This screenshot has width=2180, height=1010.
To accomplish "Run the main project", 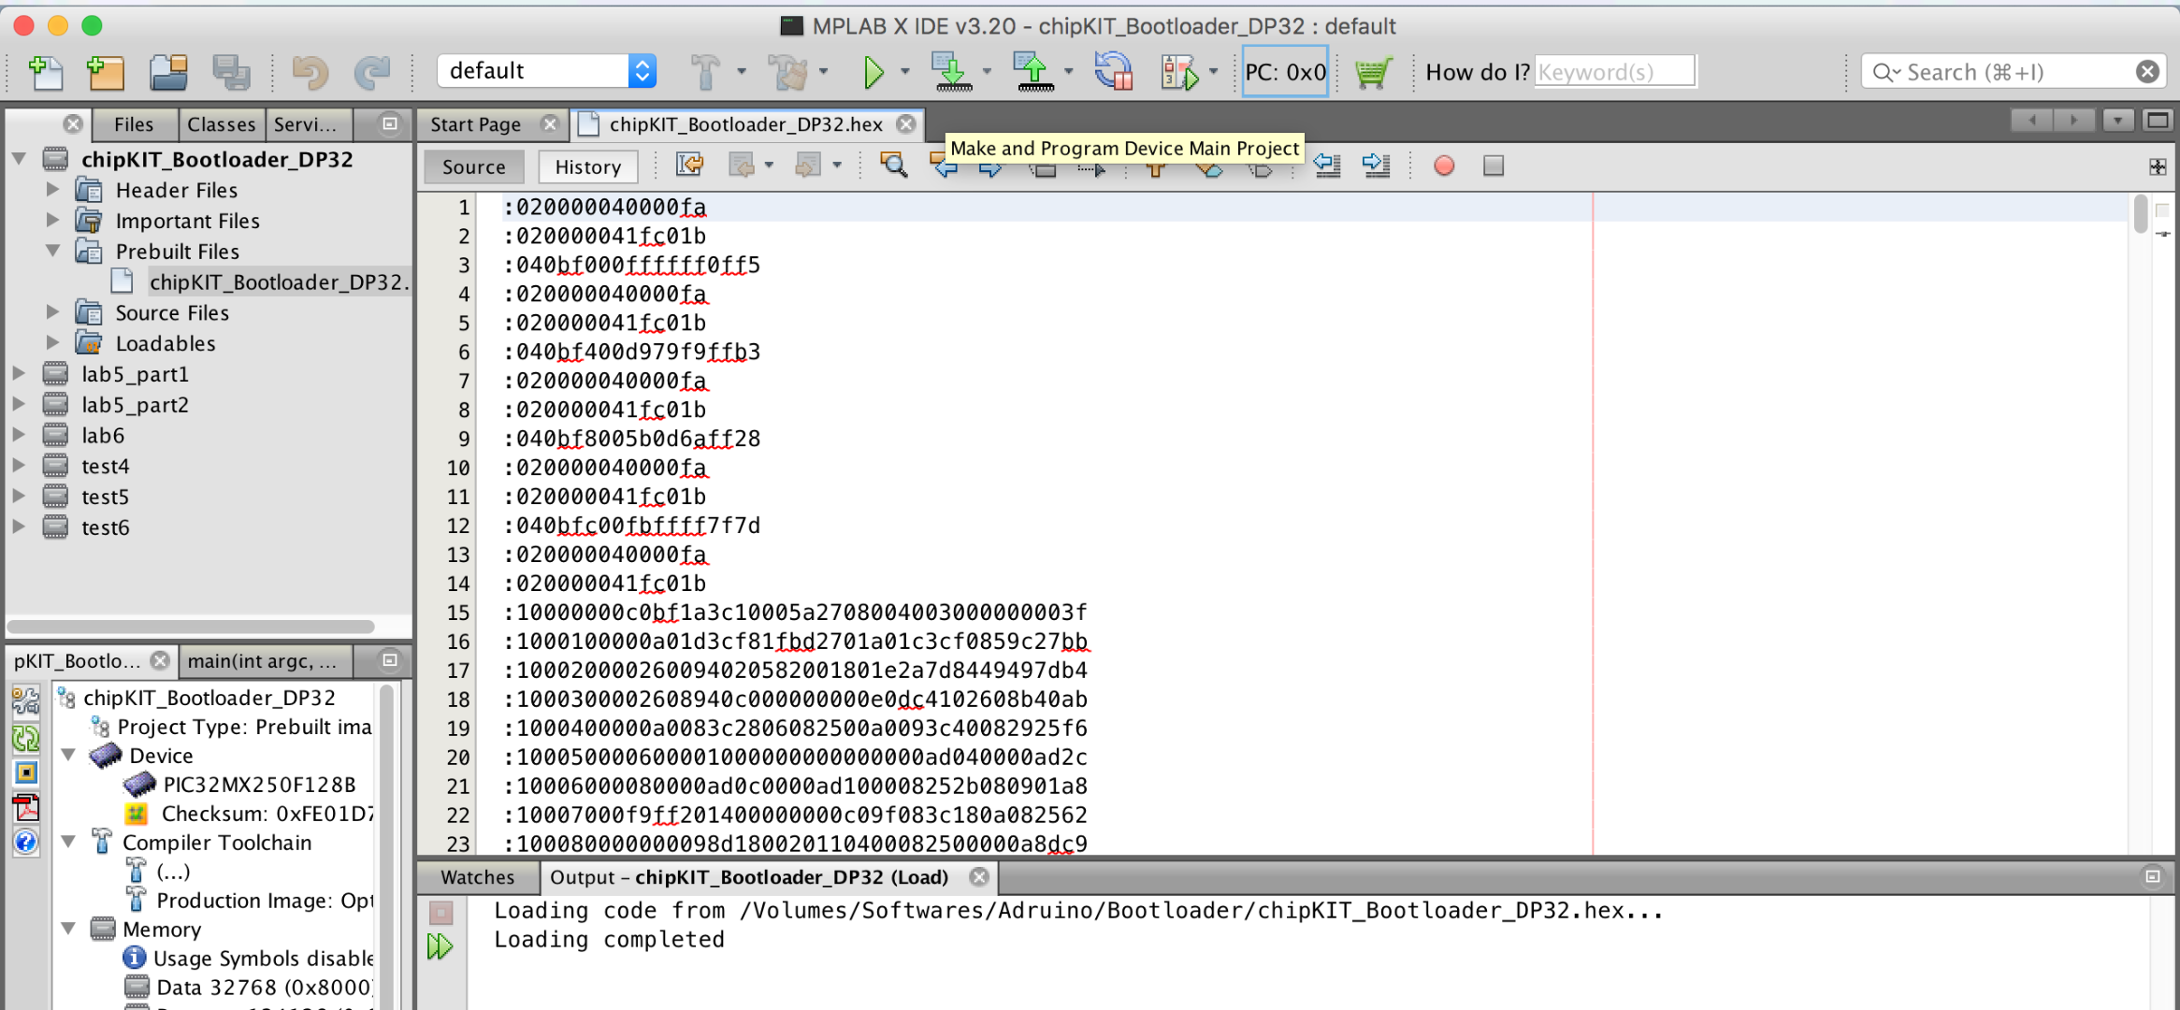I will pos(876,71).
